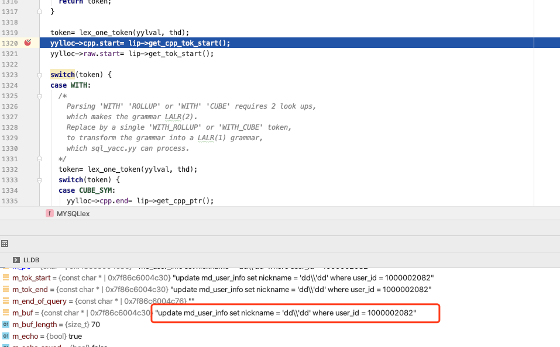Click comment text 'which sql_yacc.yy can process.'
560x347 pixels.
(128, 148)
